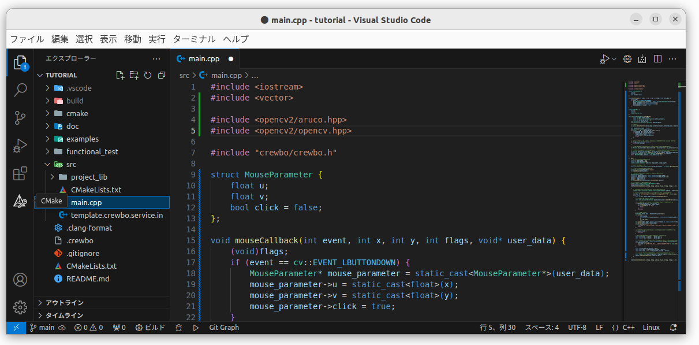Click the remote window icon in status bar
The width and height of the screenshot is (699, 345).
tap(16, 328)
